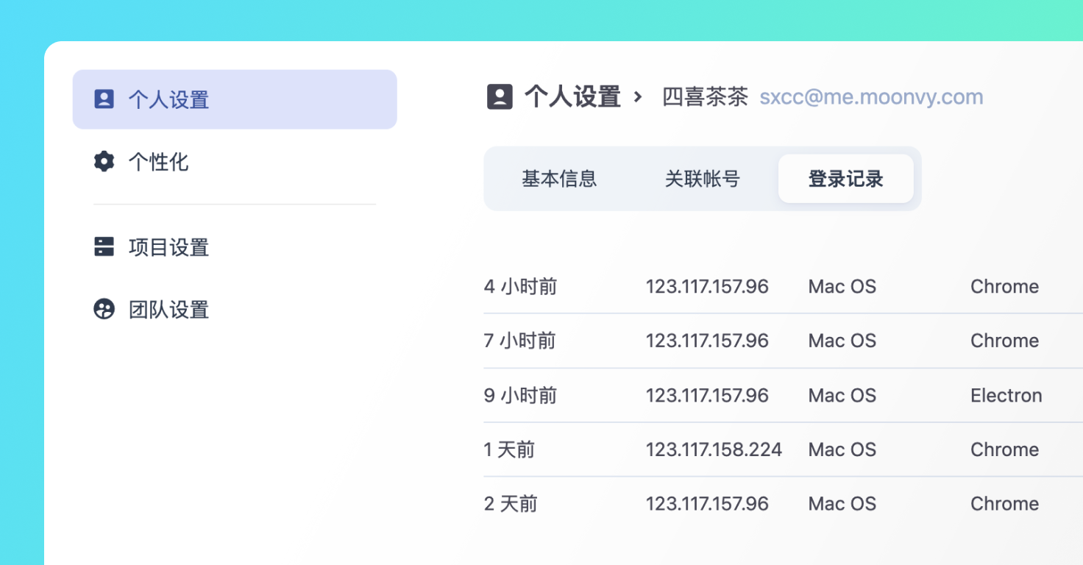Click the person avatar icon in the breadcrumb header

pos(500,96)
